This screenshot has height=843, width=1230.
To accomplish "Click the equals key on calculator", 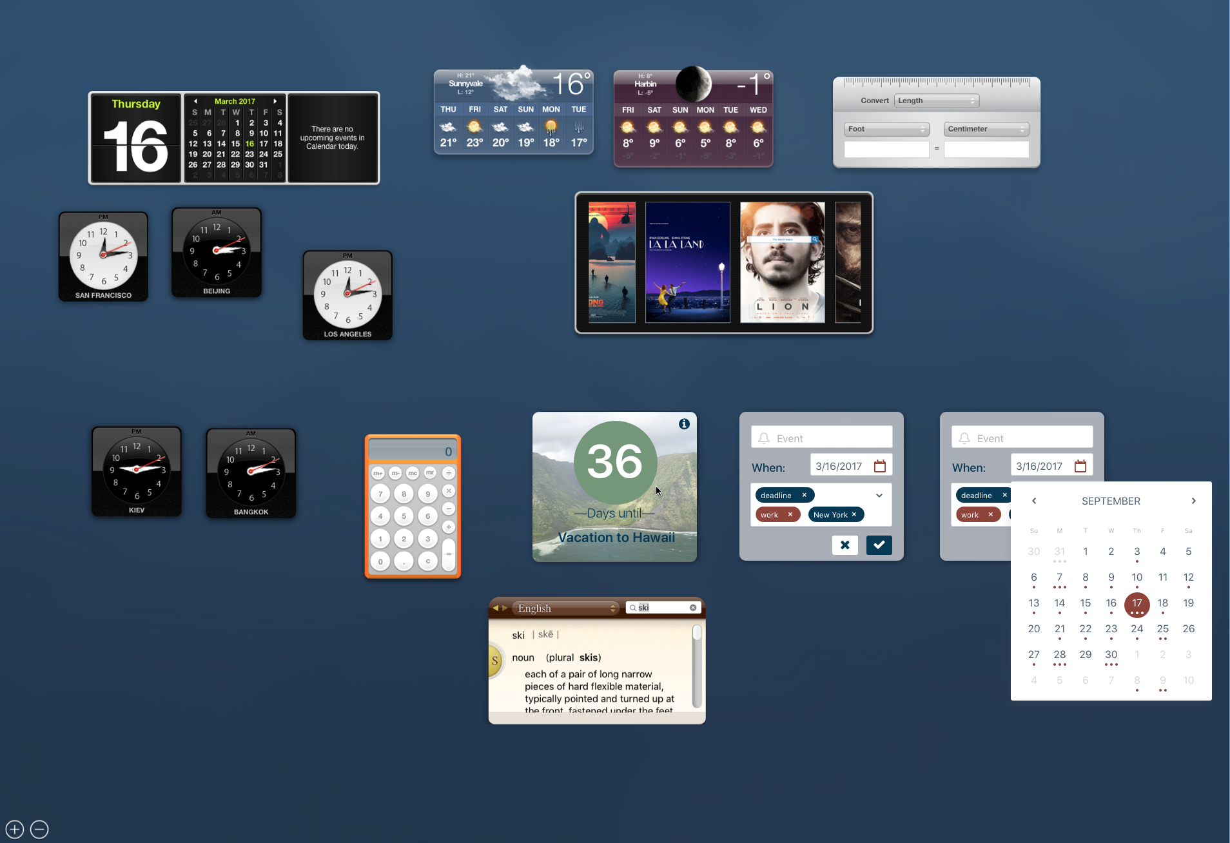I will pyautogui.click(x=449, y=554).
